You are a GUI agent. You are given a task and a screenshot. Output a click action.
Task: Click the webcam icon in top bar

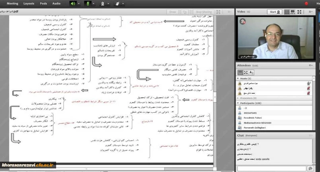103,3
